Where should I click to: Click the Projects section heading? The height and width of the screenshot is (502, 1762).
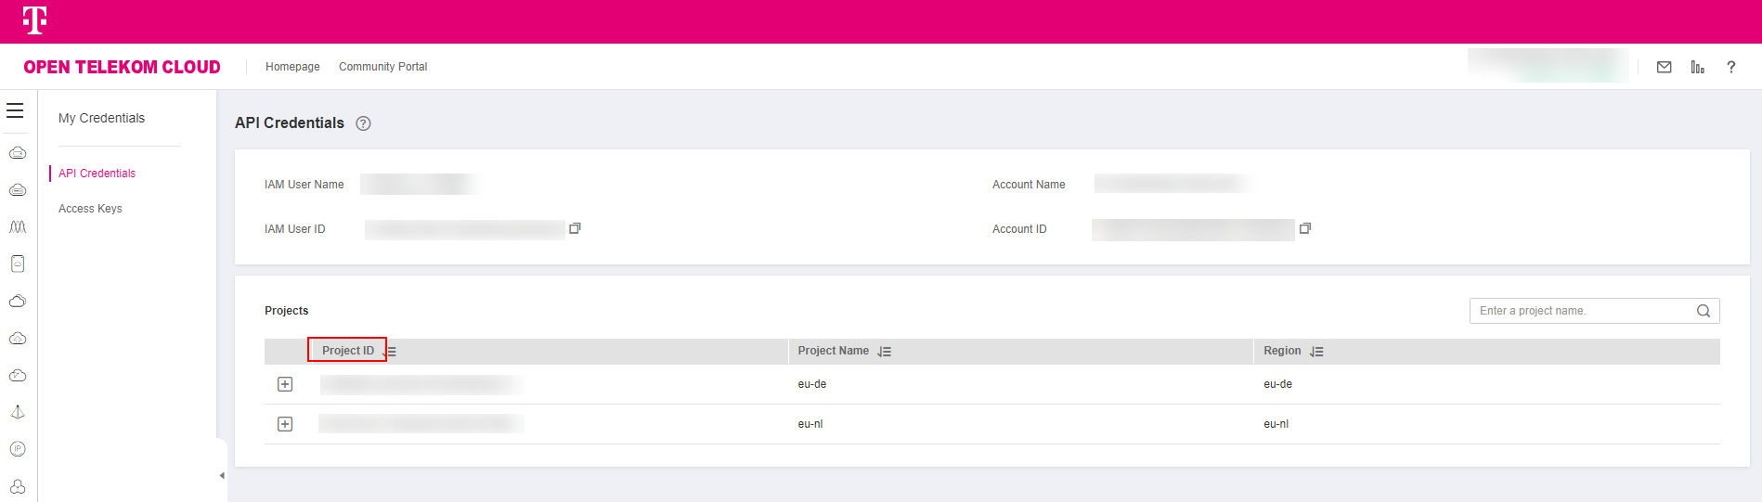pos(286,311)
